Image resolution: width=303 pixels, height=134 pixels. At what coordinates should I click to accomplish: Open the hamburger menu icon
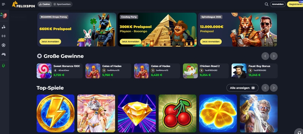point(4,4)
